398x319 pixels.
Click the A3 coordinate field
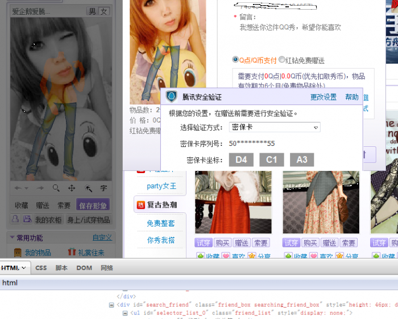(302, 159)
